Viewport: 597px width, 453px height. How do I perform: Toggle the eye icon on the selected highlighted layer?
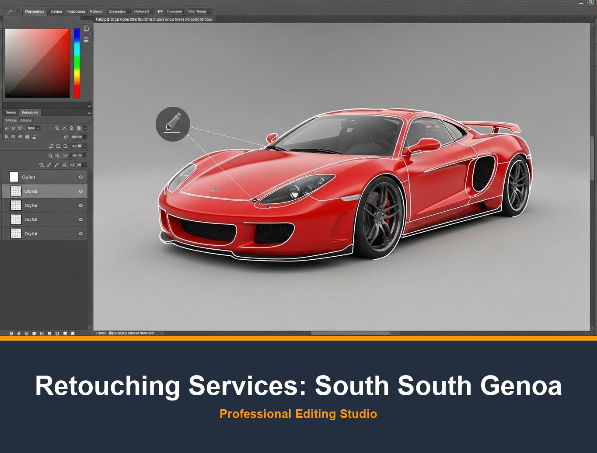[x=80, y=191]
